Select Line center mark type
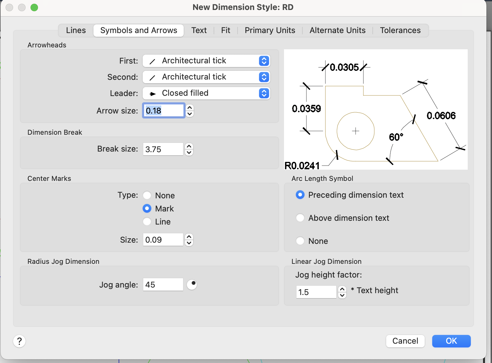 (147, 222)
